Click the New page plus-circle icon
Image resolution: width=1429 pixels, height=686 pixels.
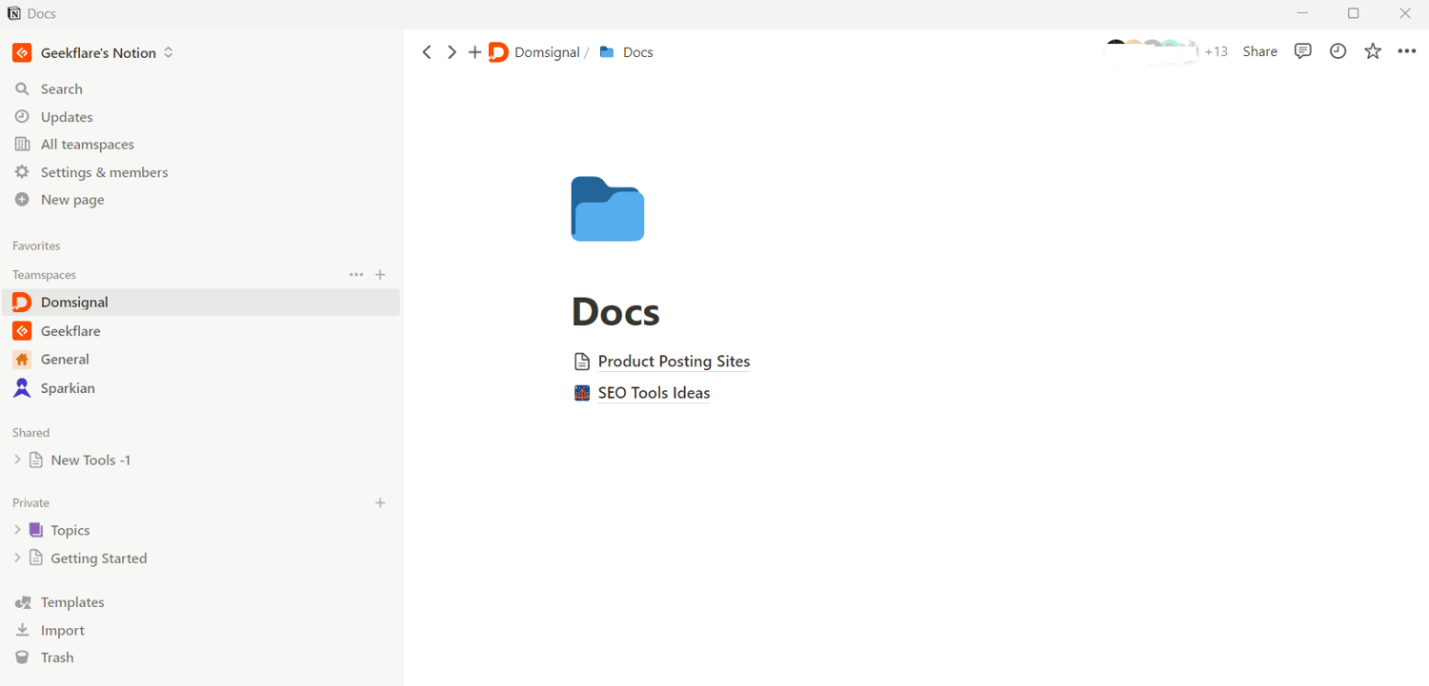(22, 200)
